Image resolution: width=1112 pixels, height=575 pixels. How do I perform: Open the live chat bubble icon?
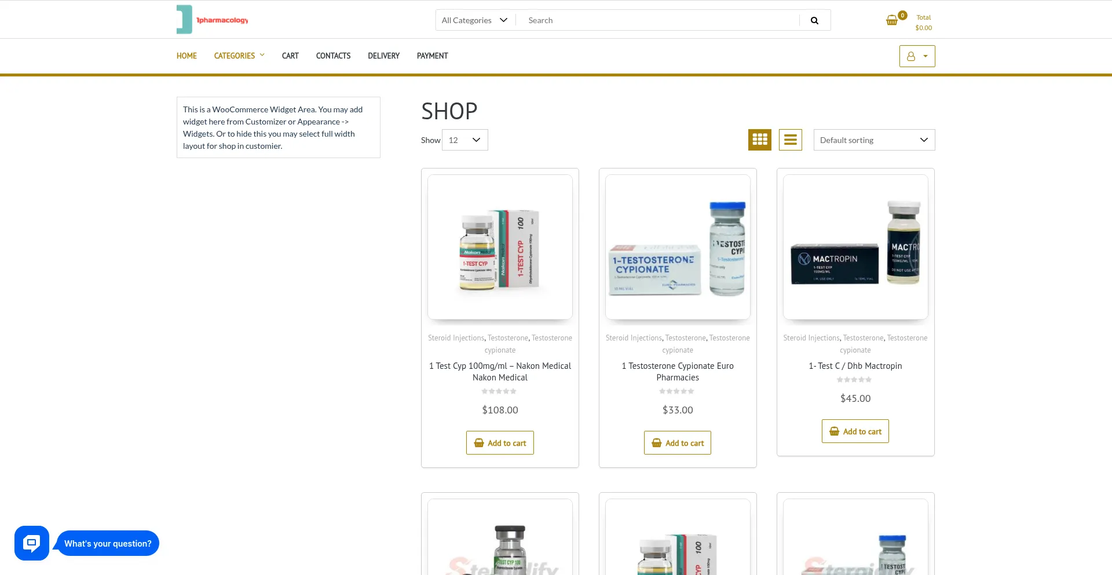click(32, 543)
